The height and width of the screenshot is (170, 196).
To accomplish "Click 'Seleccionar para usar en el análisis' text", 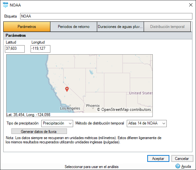I will 92,167.
